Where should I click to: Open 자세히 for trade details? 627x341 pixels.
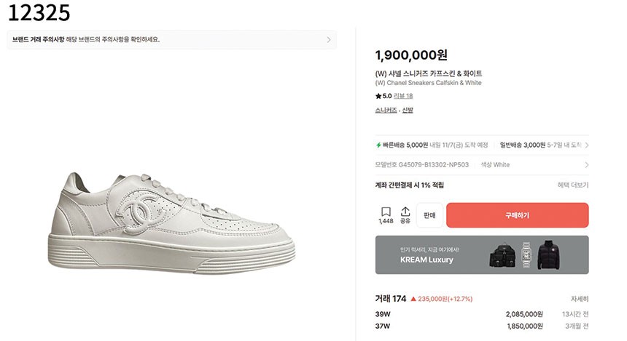coord(580,299)
